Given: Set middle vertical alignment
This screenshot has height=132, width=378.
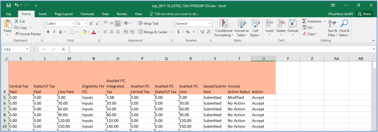Looking at the screenshot, I should point(111,23).
